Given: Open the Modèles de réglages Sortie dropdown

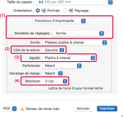Looking at the screenshot, I should [79, 33].
